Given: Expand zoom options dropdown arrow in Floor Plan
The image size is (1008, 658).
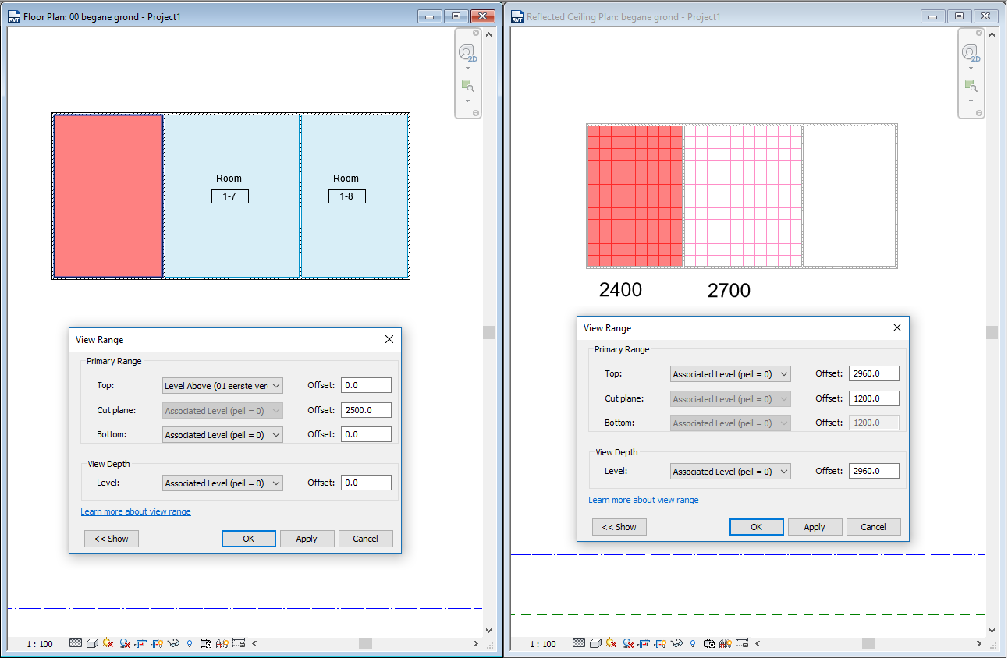Looking at the screenshot, I should (467, 101).
